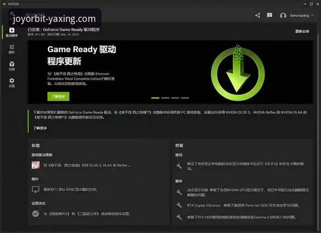Select the first banner carousel indicator
Image resolution: width=321 pixels, height=233 pixels.
click(x=156, y=98)
